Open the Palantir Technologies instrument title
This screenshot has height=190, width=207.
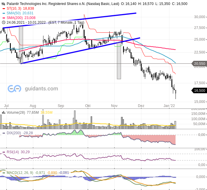tap(63, 4)
